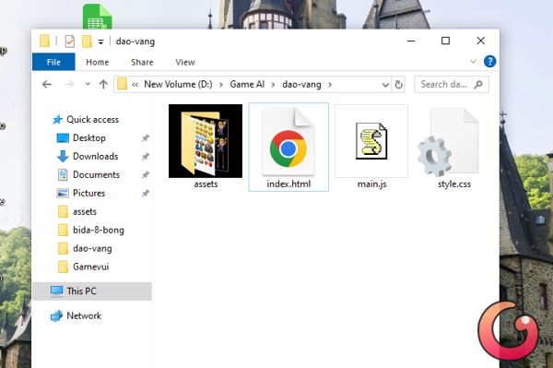This screenshot has height=368, width=553.
Task: Click the index.html file name label
Action: 288,184
